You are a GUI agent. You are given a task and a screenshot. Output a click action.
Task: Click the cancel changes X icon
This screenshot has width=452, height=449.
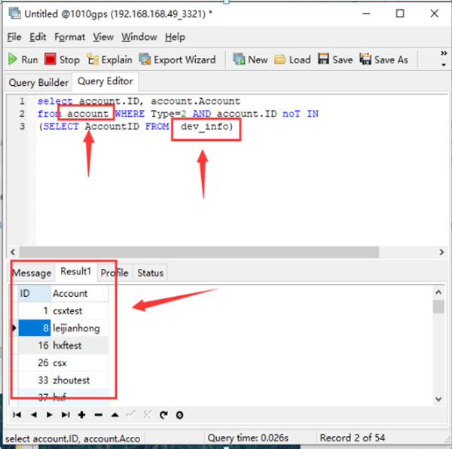[148, 414]
